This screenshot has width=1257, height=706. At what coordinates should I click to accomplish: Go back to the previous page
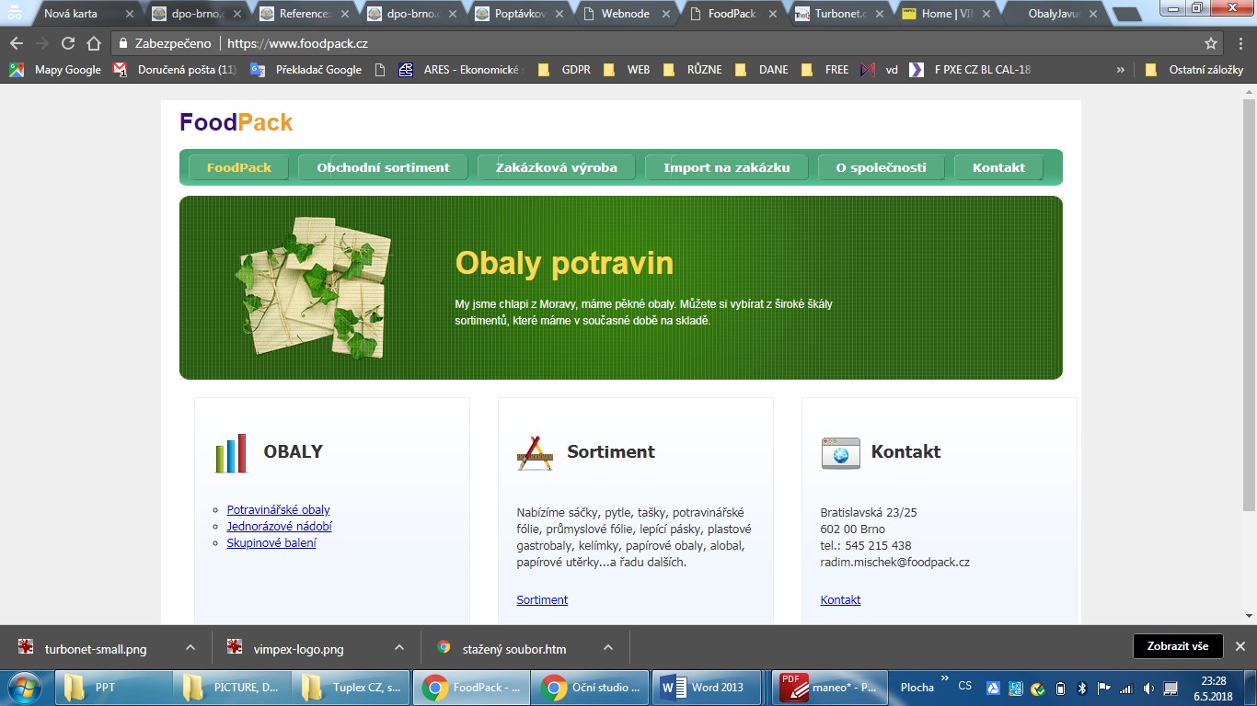tap(16, 43)
